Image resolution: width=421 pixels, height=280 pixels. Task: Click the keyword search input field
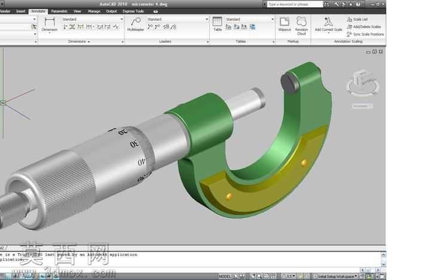[295, 4]
